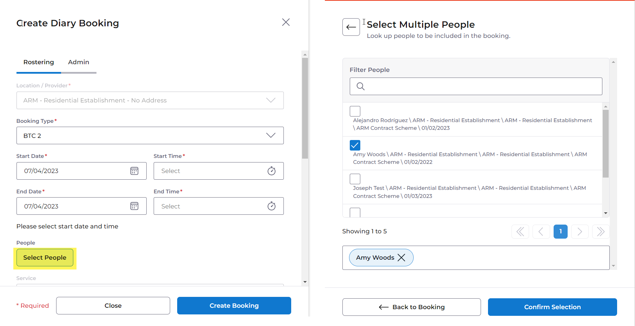Viewport: 635px width, 326px height.
Task: Open the Booking Type dropdown showing BTC 2
Action: tap(150, 135)
